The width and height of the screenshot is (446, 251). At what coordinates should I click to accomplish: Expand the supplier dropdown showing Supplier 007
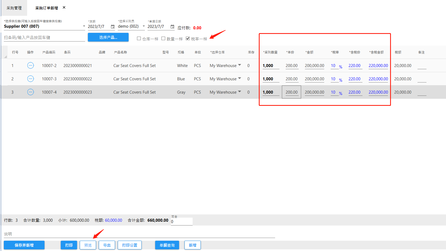(x=84, y=26)
